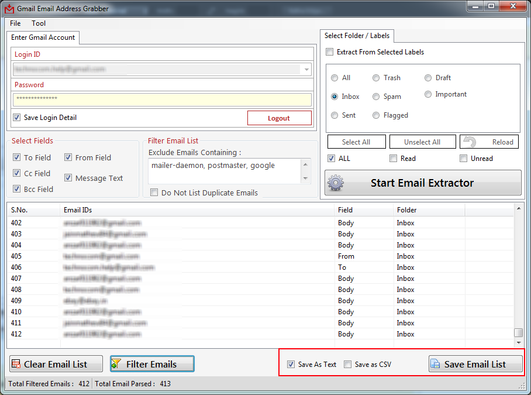531x395 pixels.
Task: Click the Save Email List button
Action: 475,364
